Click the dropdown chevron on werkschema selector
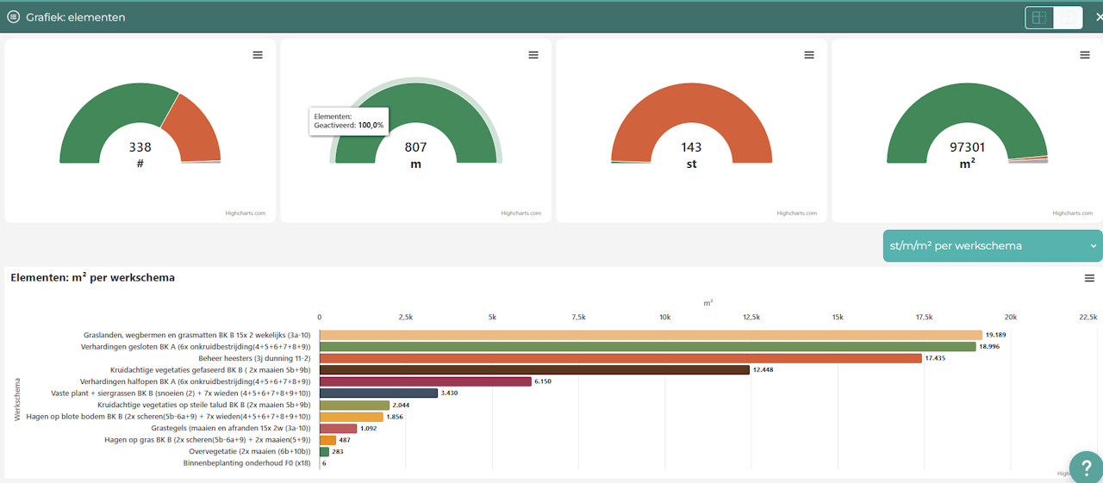The image size is (1103, 483). point(1094,245)
